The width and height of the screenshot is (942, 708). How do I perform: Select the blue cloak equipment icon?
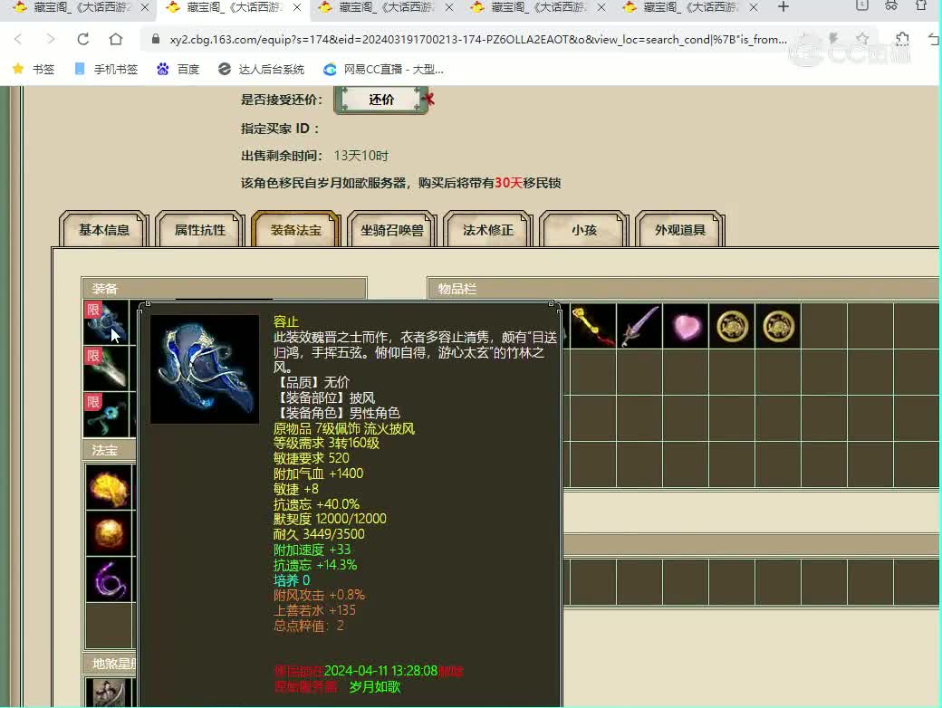point(107,323)
